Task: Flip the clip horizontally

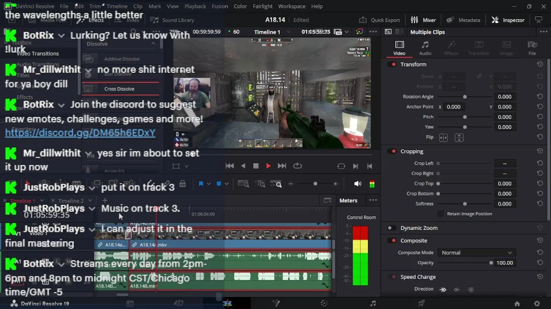Action: [443, 137]
